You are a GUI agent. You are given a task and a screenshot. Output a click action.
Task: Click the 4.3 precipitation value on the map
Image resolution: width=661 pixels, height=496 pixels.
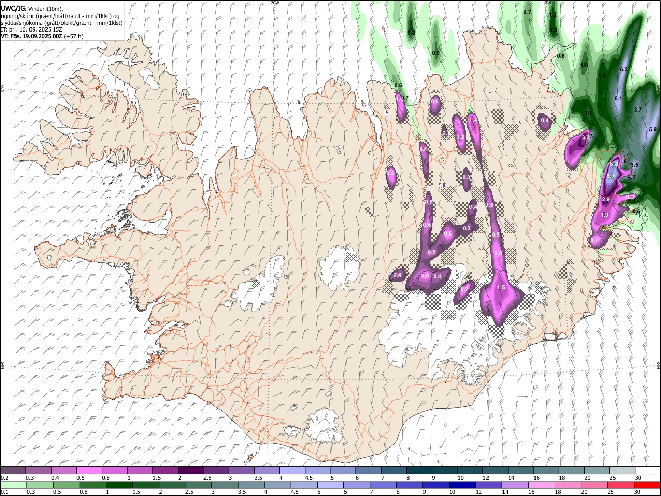coord(631,177)
